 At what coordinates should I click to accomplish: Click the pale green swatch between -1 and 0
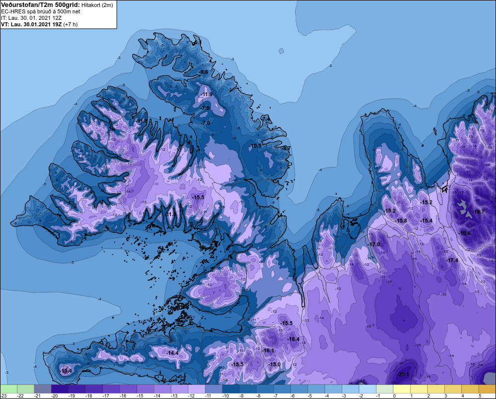click(x=385, y=389)
